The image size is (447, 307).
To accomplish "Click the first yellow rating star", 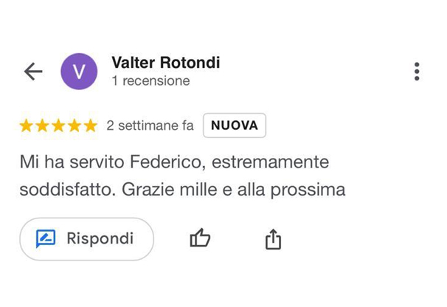I will coord(27,125).
